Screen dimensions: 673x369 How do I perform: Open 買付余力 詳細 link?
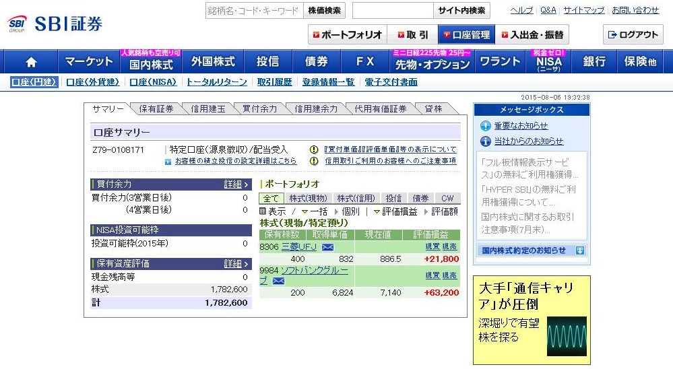[236, 184]
